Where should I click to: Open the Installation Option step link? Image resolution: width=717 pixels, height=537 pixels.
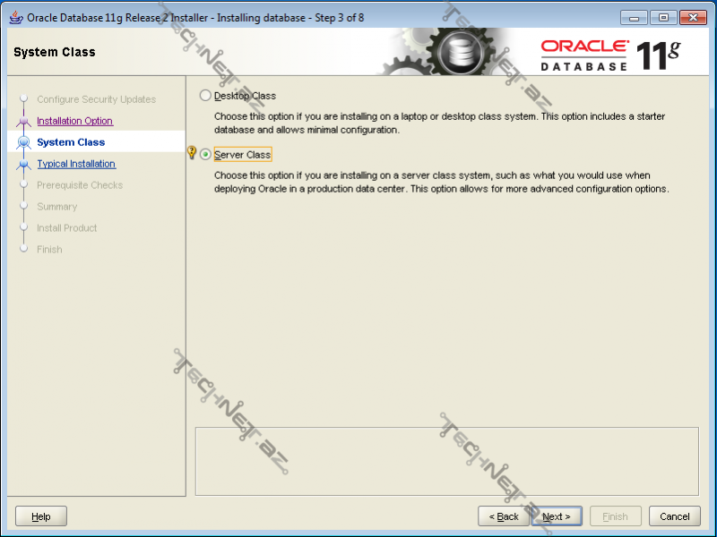[74, 121]
